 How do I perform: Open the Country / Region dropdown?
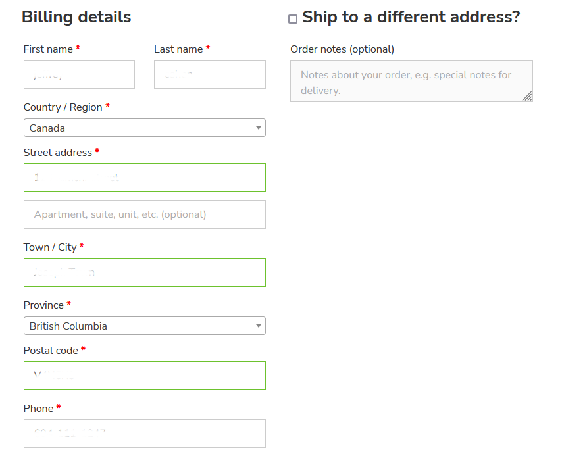click(x=145, y=128)
